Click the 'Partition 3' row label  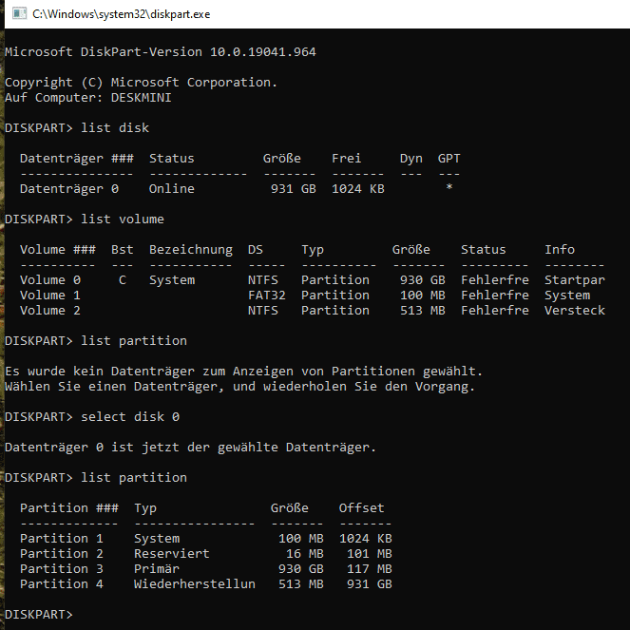pyautogui.click(x=62, y=569)
